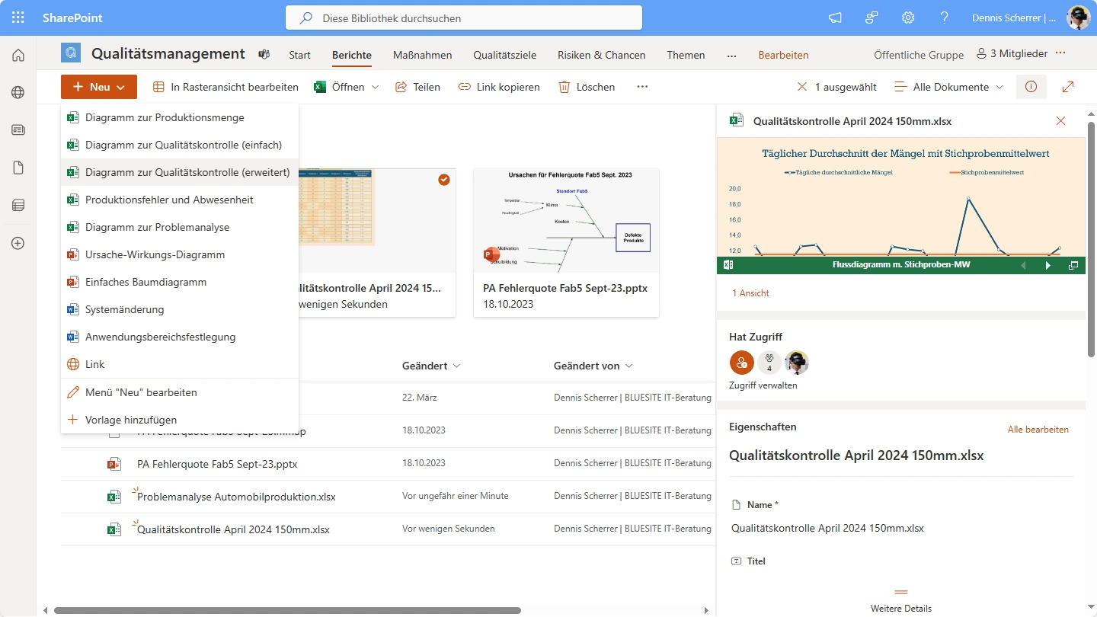Select Einfaches Baumdiagramm template
Screen dimensions: 1097x617
tap(180, 282)
